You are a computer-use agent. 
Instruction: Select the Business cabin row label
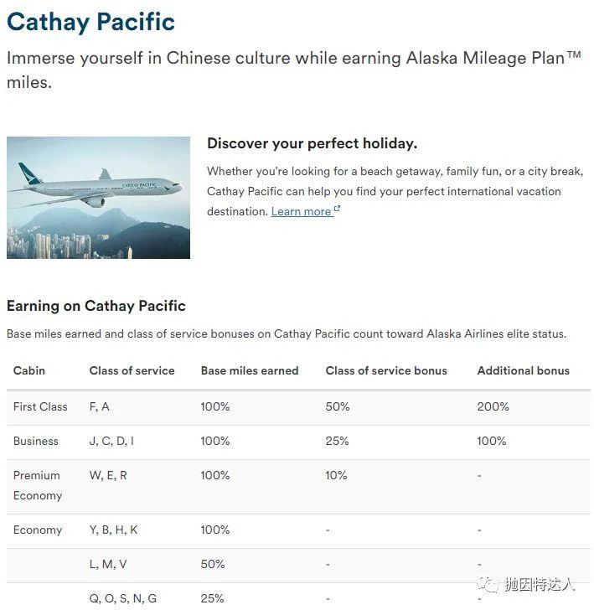[x=36, y=441]
